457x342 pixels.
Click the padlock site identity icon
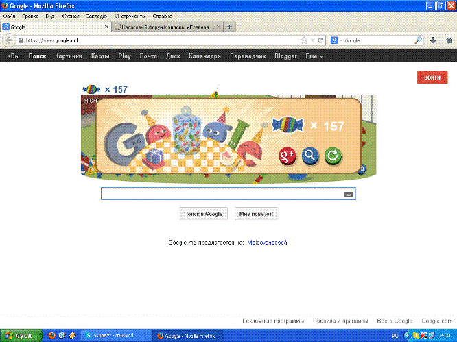21,40
